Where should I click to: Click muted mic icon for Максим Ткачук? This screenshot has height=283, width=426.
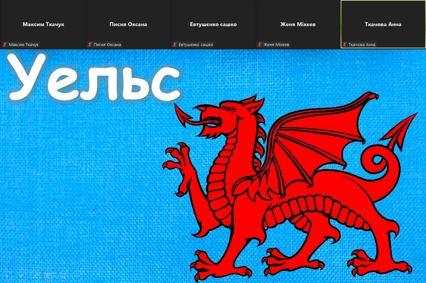[x=5, y=45]
